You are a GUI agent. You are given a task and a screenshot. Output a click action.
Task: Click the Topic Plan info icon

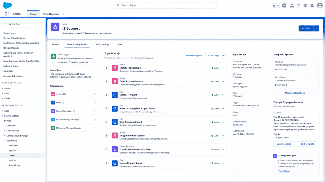coord(119,54)
